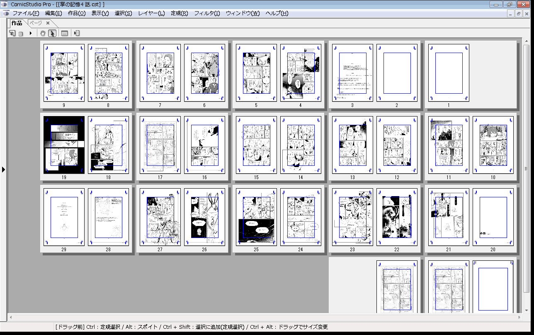Select page 1 thumbnail
Viewport: 534px width, 335px height.
[x=449, y=73]
